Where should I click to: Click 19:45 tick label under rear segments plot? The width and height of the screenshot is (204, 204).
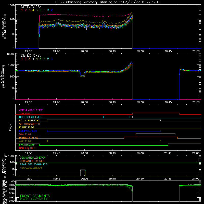[56, 102]
